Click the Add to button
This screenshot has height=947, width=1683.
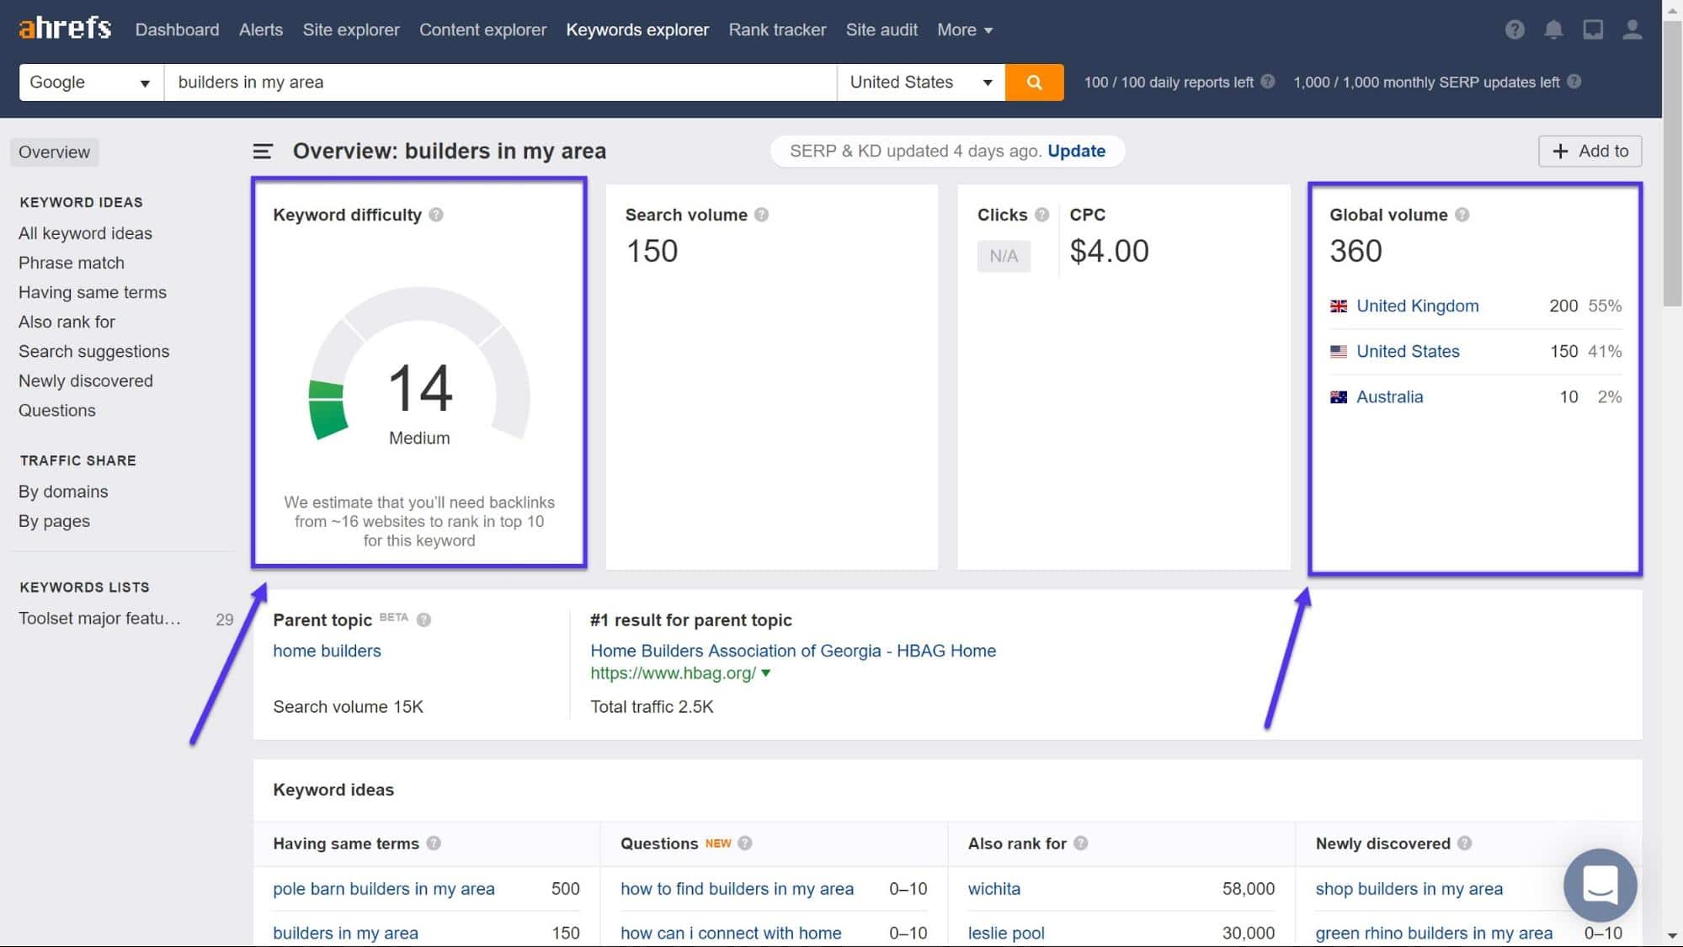tap(1590, 151)
